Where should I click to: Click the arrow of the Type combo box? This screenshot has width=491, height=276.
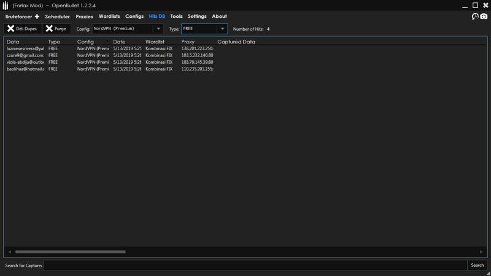pos(222,29)
